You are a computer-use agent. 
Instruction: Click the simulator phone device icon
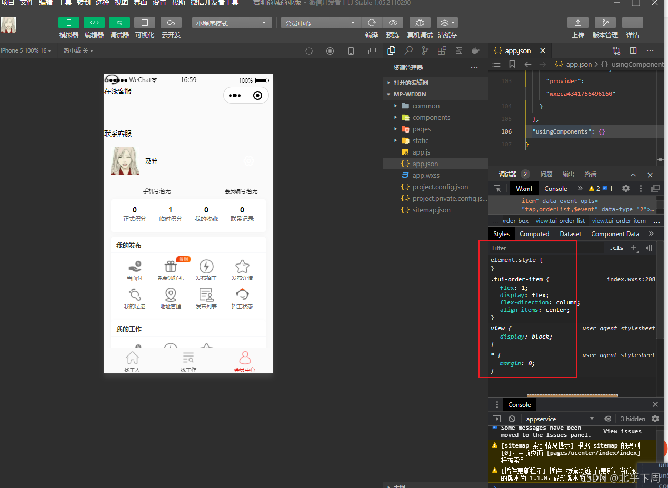pos(351,51)
